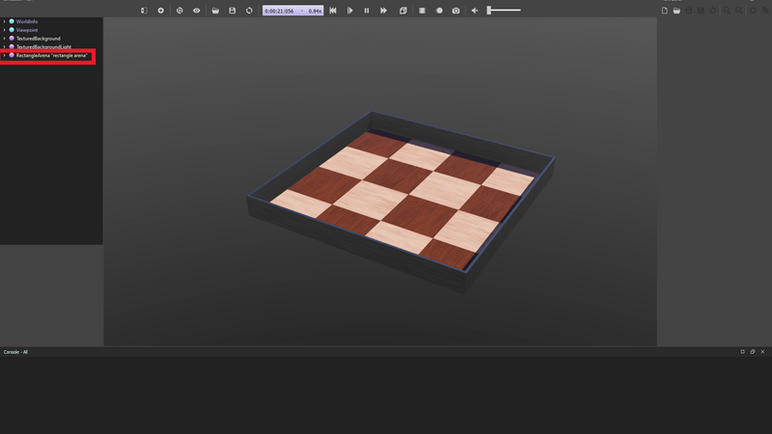Run simulation in fast-forward mode
This screenshot has width=772, height=434.
(x=384, y=11)
